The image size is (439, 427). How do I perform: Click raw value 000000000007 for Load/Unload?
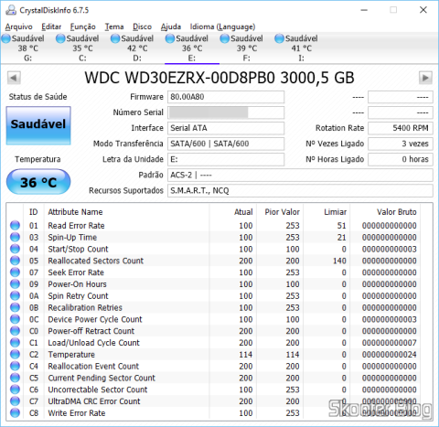pyautogui.click(x=390, y=343)
